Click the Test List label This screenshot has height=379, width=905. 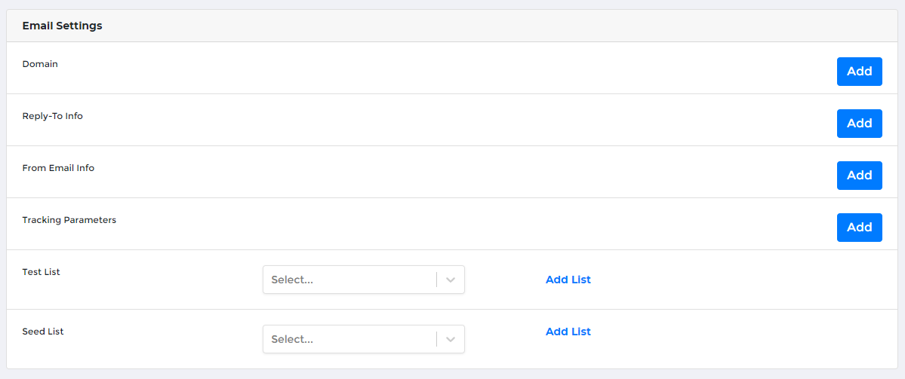(x=41, y=272)
